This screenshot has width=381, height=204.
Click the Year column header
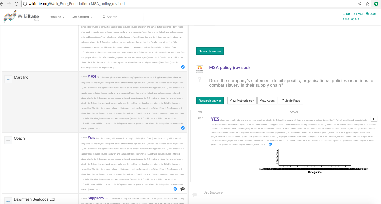point(200,112)
